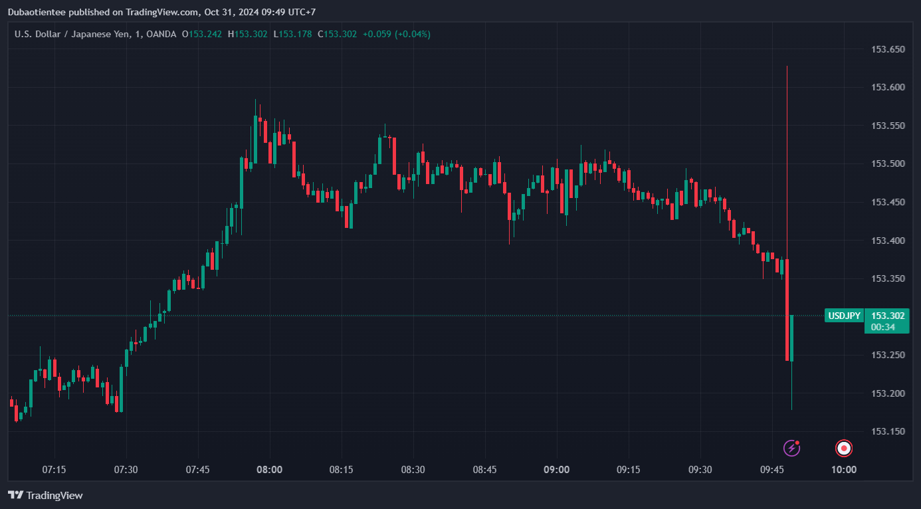Click the U.S. Dollar / Japanese Yen title
The image size is (921, 509).
pos(72,34)
